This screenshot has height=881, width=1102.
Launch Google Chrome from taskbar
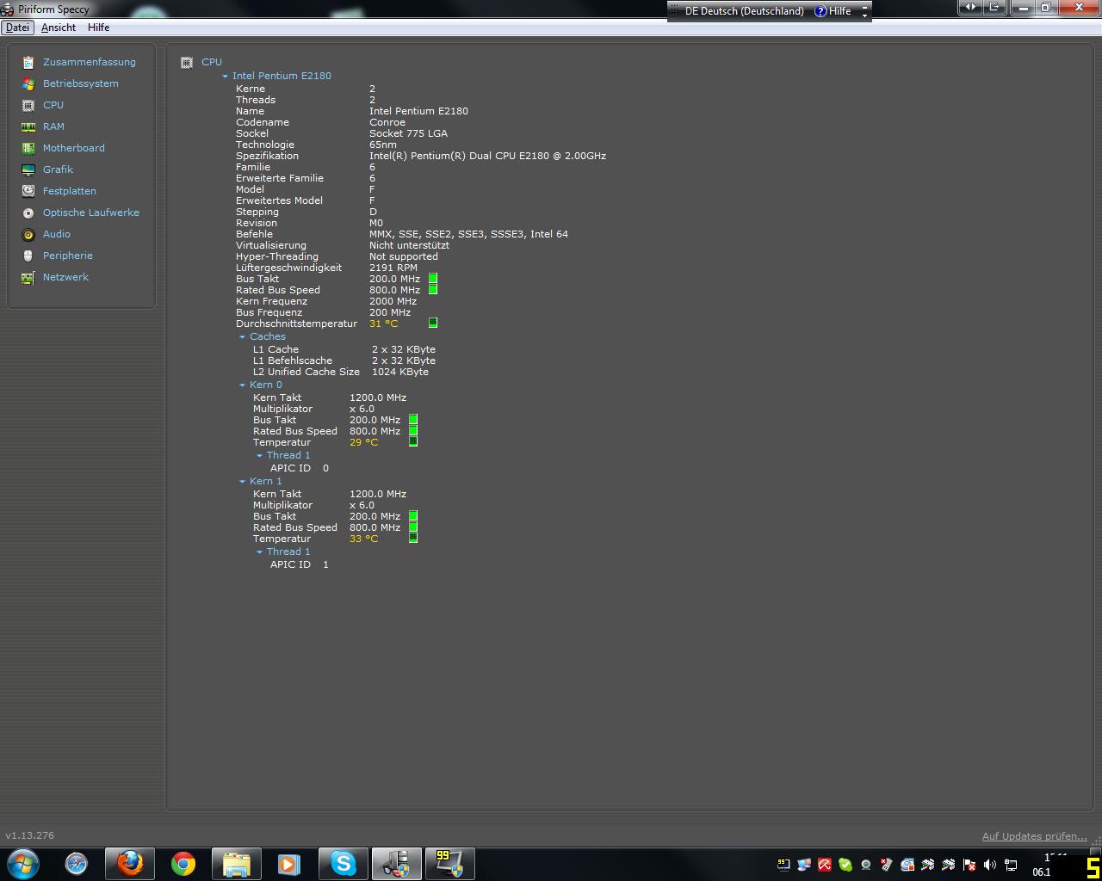tap(183, 864)
